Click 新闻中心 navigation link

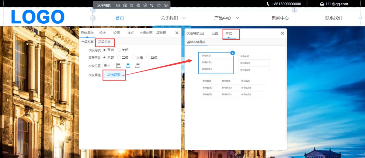click(280, 18)
